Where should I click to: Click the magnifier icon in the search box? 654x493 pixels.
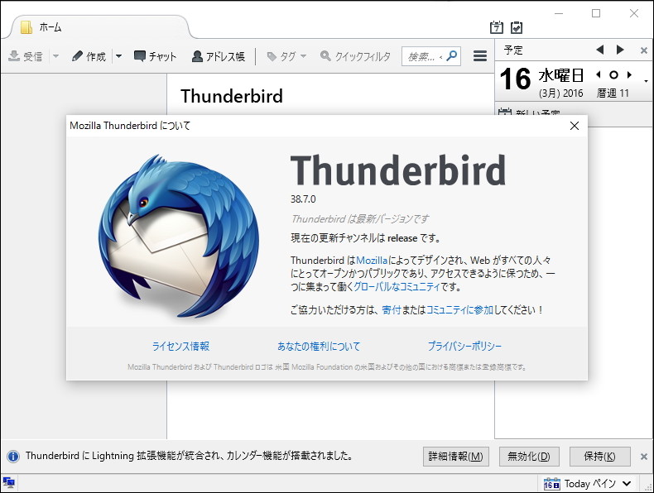click(452, 56)
